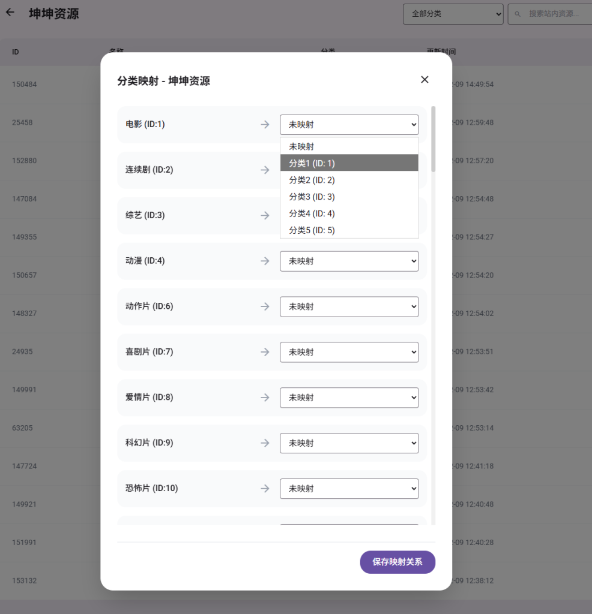Viewport: 592px width, 614px height.
Task: Click the arrow icon next to 电影 (ID:1)
Action: [x=265, y=125]
